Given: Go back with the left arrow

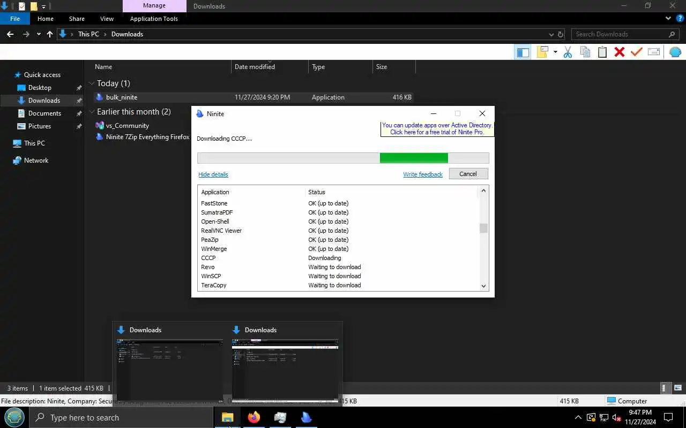Looking at the screenshot, I should tap(10, 34).
